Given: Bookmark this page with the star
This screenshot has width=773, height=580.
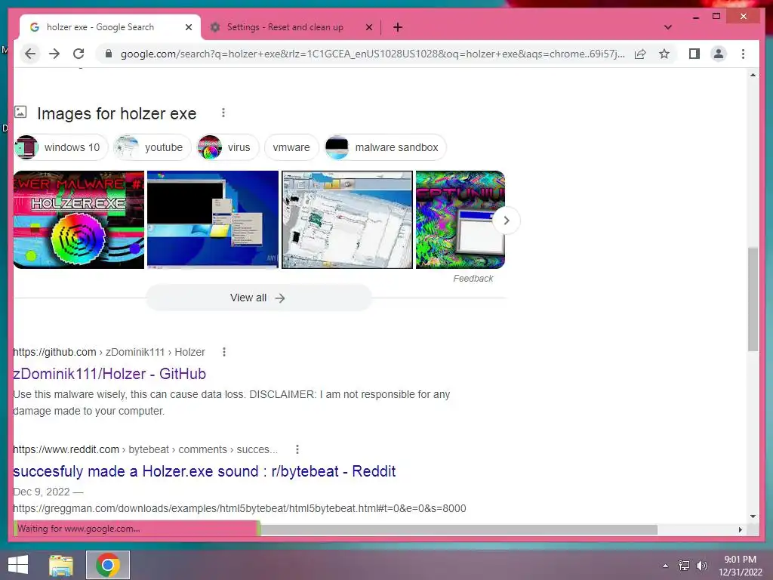Looking at the screenshot, I should click(x=664, y=54).
